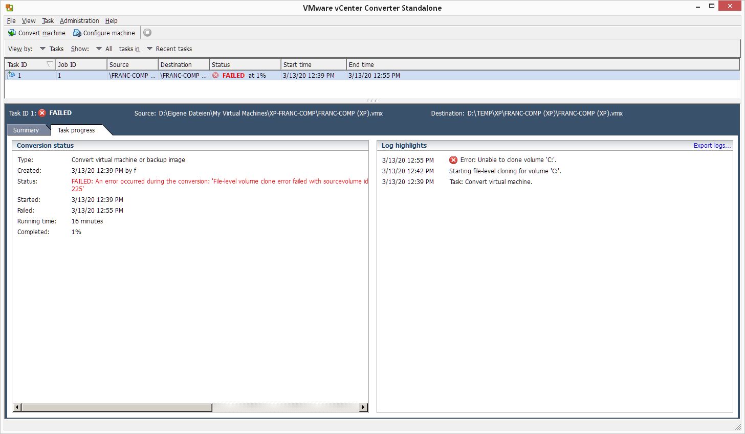Click the Configure machine toolbar icon

click(77, 33)
